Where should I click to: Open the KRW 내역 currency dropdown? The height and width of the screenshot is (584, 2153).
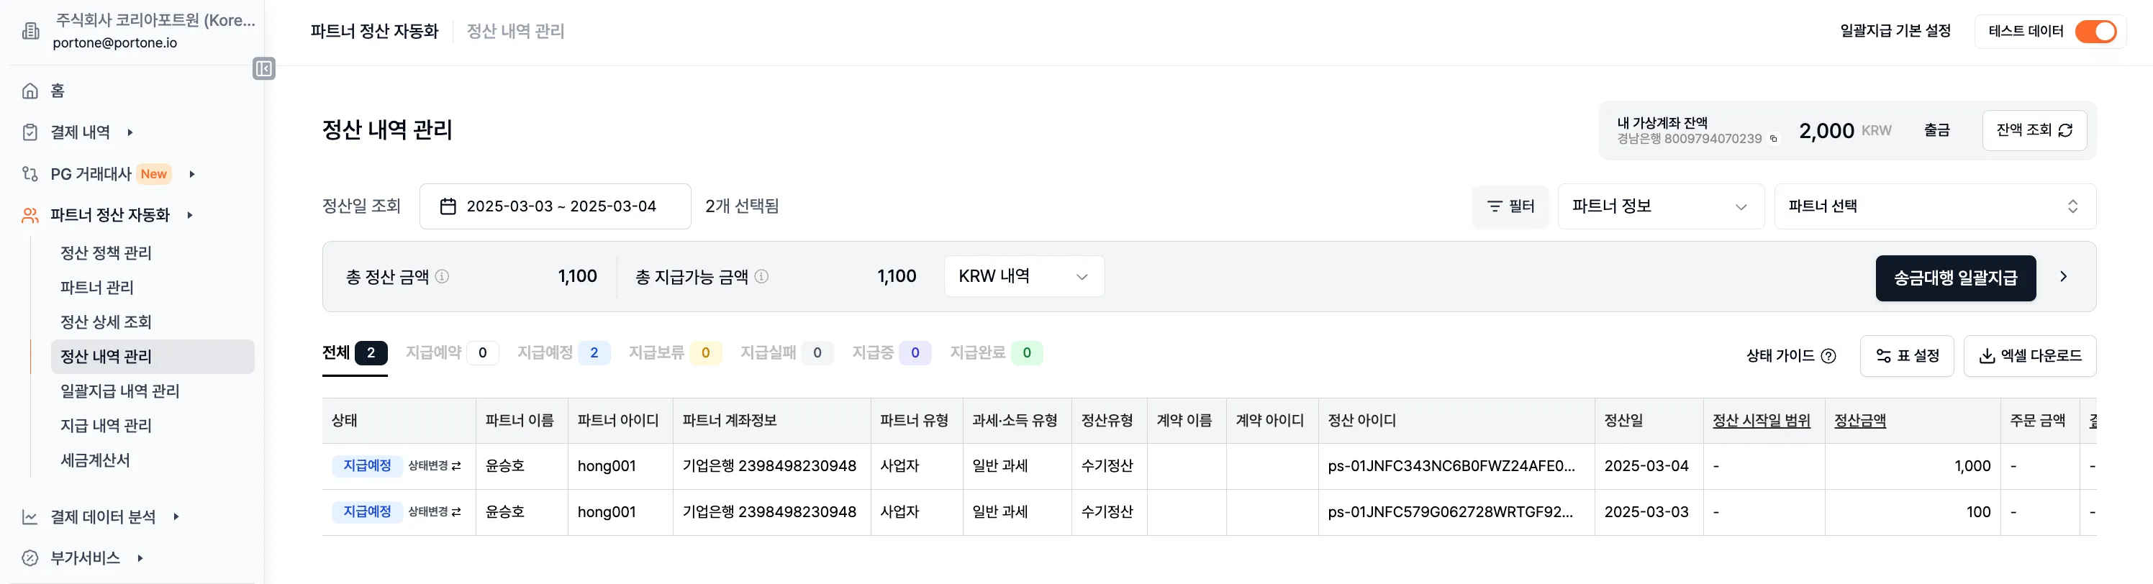(x=1023, y=275)
